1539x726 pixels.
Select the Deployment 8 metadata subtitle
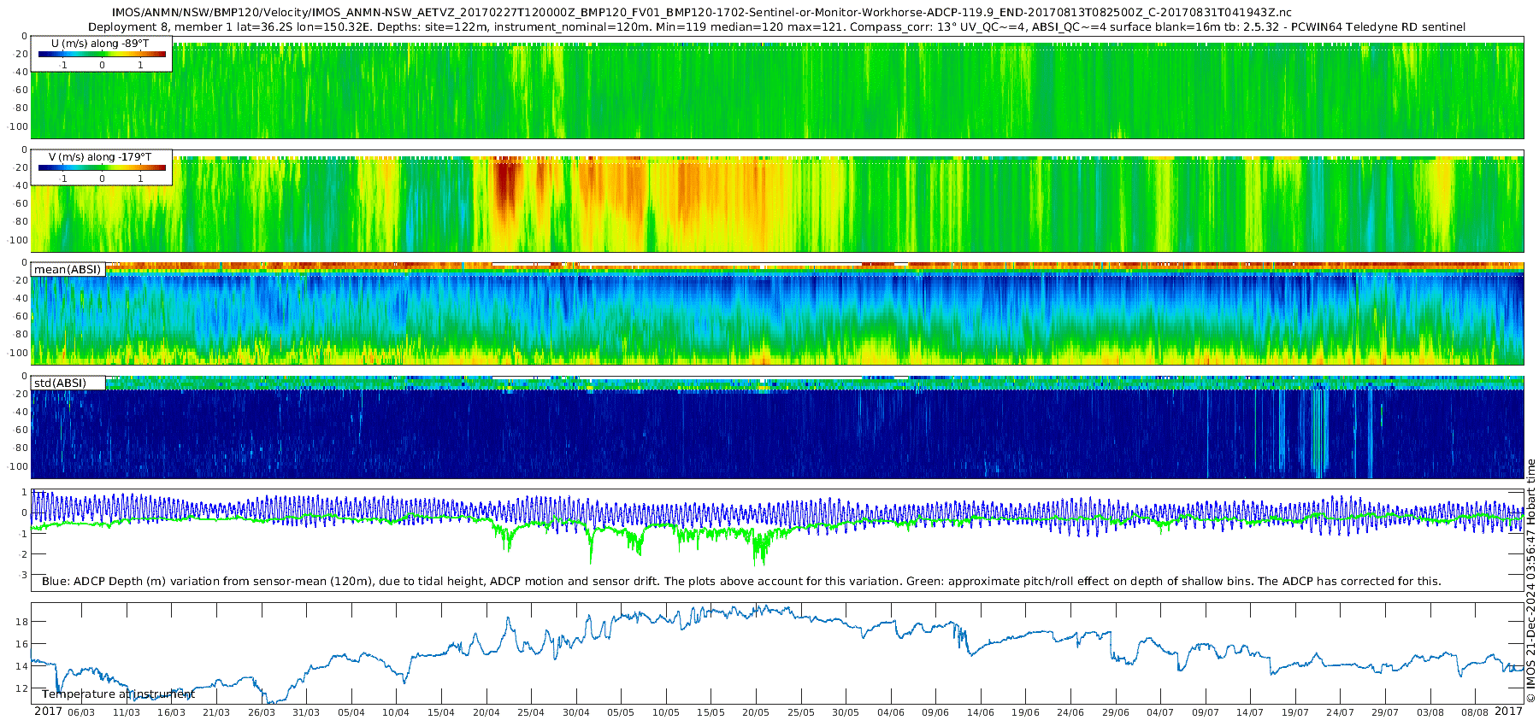pyautogui.click(x=776, y=27)
